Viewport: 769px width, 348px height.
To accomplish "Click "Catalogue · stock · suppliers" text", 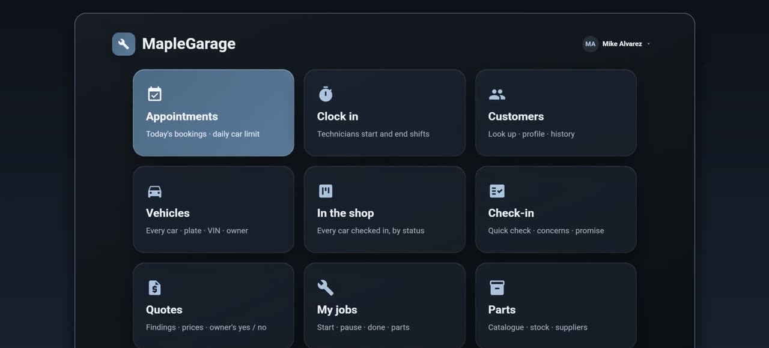I will pyautogui.click(x=538, y=327).
